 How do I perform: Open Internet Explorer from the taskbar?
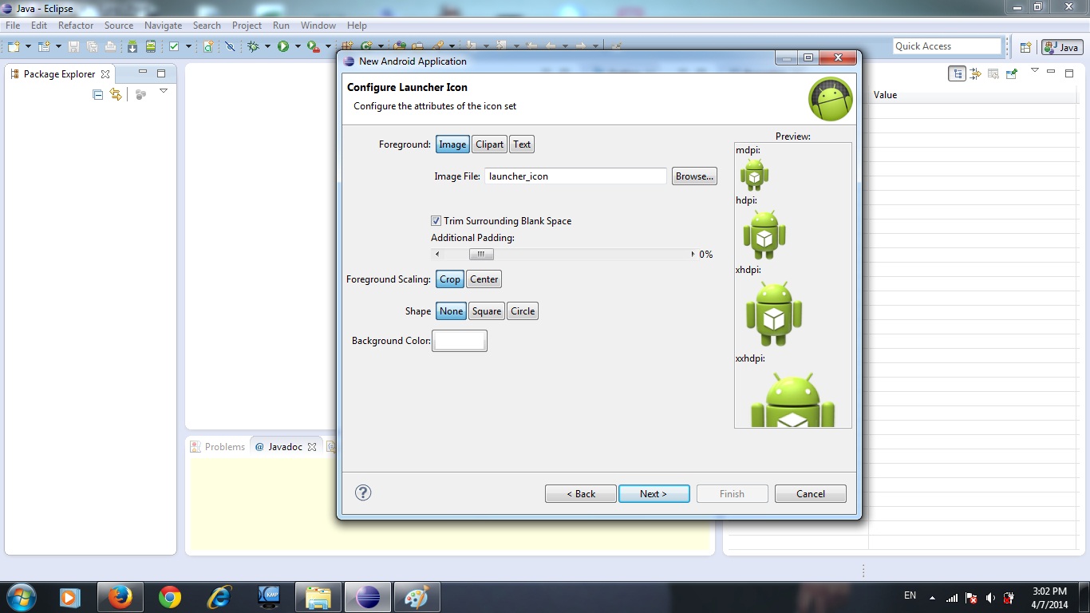click(x=219, y=597)
